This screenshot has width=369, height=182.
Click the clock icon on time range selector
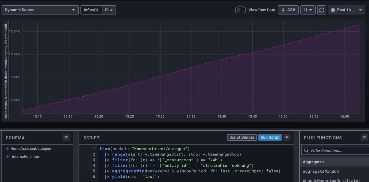[x=333, y=10]
